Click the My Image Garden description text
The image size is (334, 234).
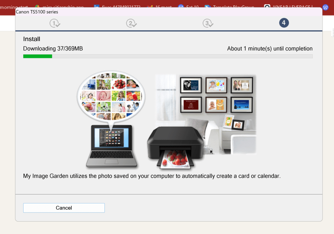tap(152, 176)
